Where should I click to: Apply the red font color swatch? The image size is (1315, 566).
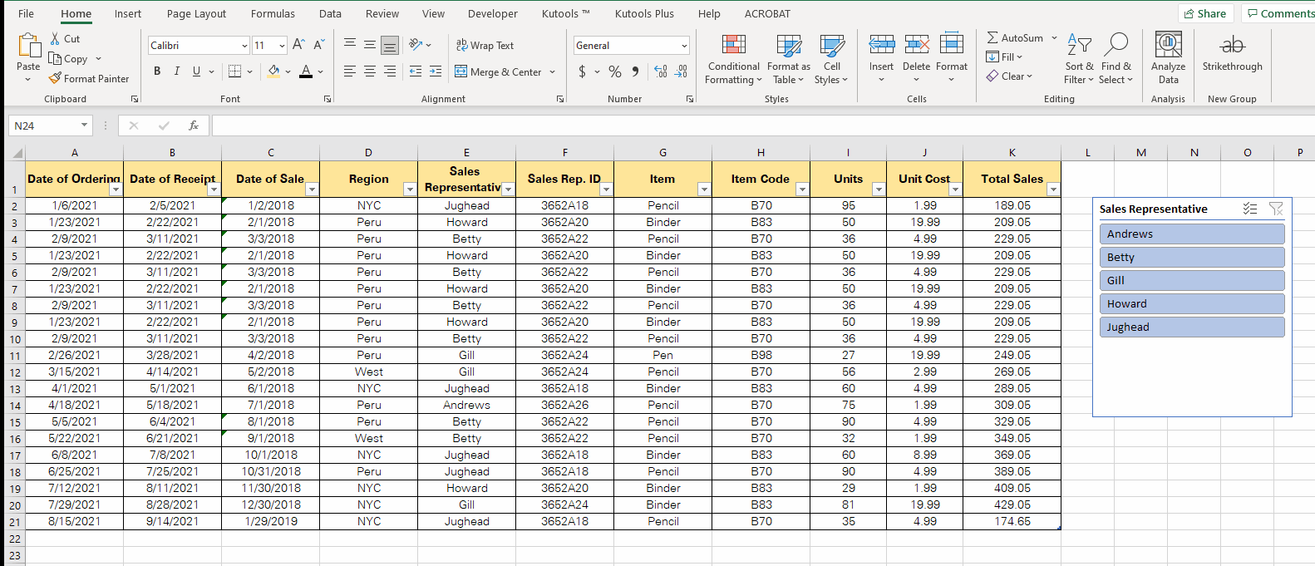tap(306, 72)
